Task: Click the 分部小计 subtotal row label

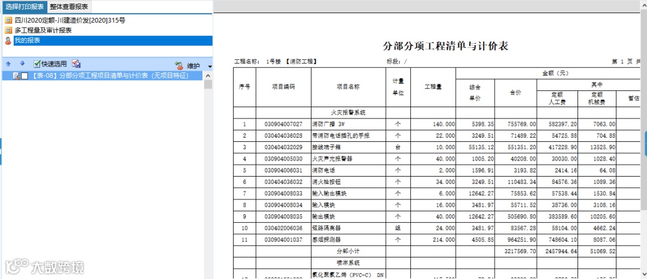Action: [348, 251]
